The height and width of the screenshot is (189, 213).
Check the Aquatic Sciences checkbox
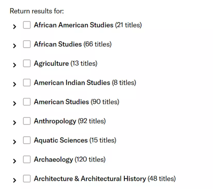tap(27, 140)
